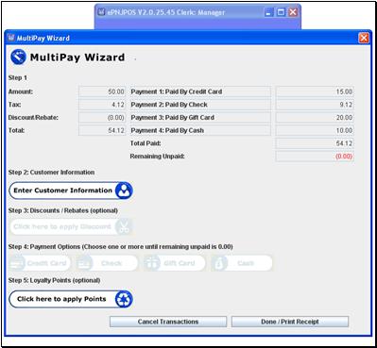Maximize the ePNJPOS background window
Screen dimensions: 377x348
tap(281, 12)
